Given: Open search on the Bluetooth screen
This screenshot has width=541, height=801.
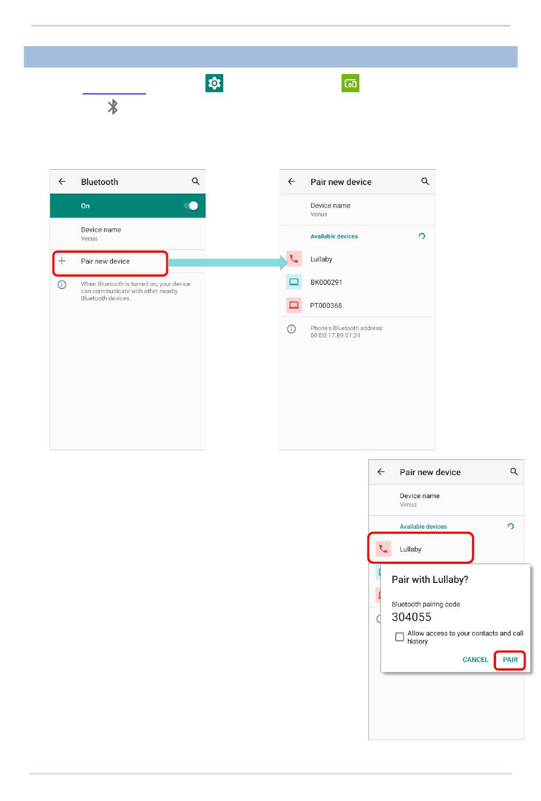Looking at the screenshot, I should [195, 182].
